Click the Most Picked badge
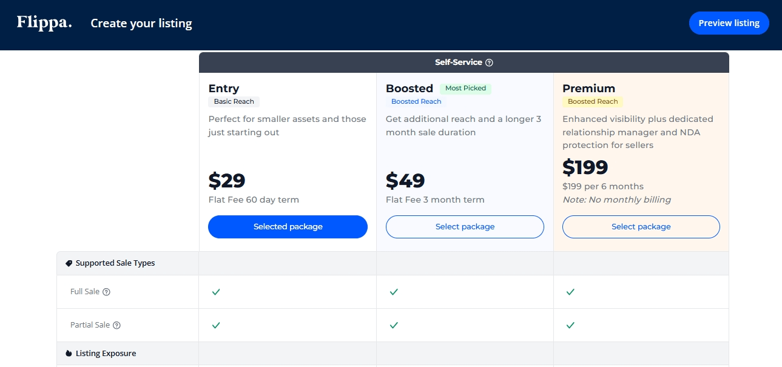The height and width of the screenshot is (367, 782). (465, 88)
